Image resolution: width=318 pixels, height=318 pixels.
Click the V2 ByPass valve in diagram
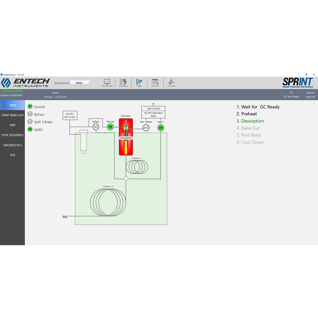(96, 127)
